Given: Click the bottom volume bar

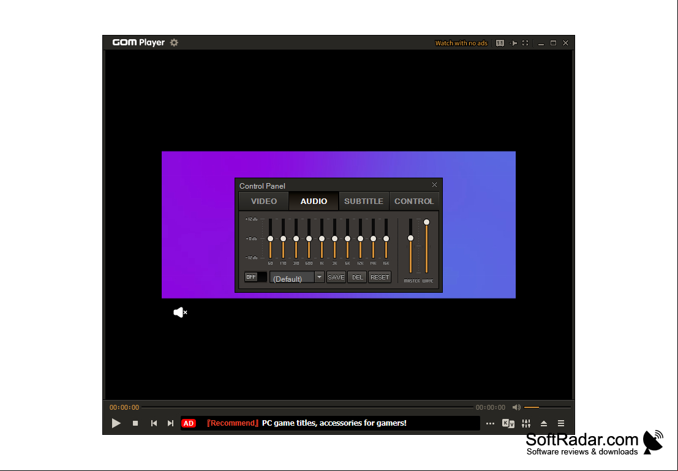Looking at the screenshot, I should point(547,407).
